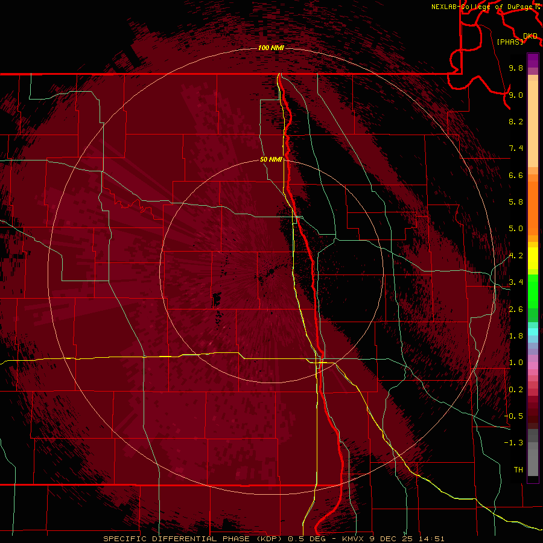The height and width of the screenshot is (543, 543).
Task: Click the "KMVX" radar site identifier
Action: (353, 539)
